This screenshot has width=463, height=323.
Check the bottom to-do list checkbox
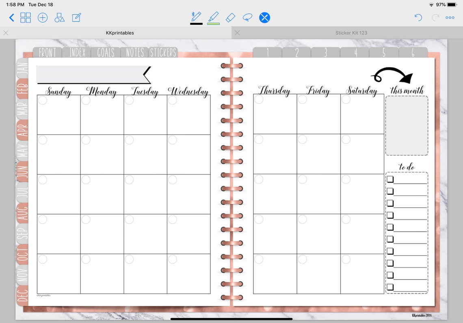(391, 287)
